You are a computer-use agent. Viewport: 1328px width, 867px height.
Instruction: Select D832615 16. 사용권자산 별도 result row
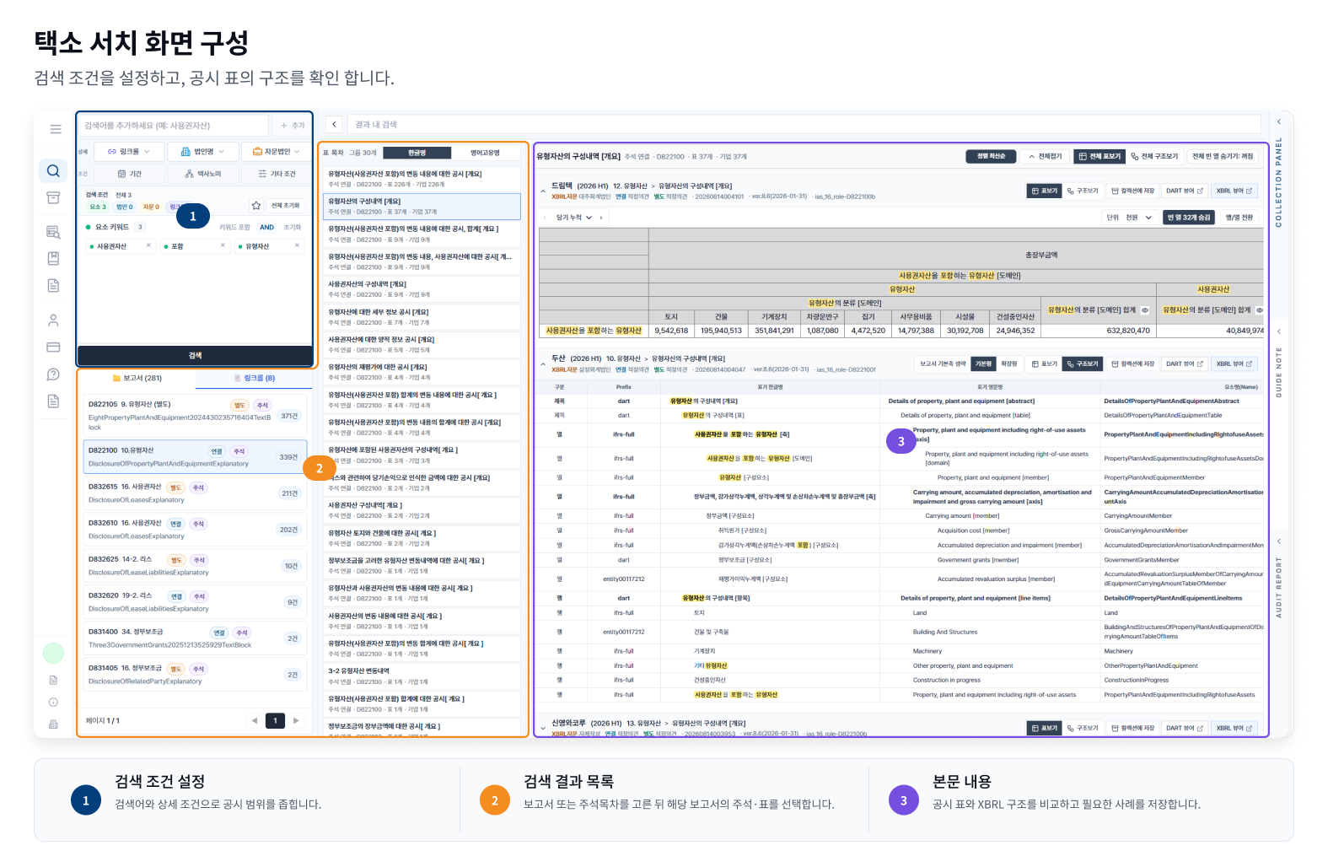[194, 493]
